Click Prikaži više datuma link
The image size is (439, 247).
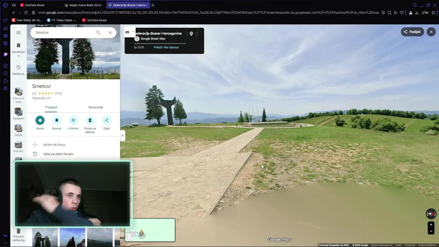click(166, 47)
